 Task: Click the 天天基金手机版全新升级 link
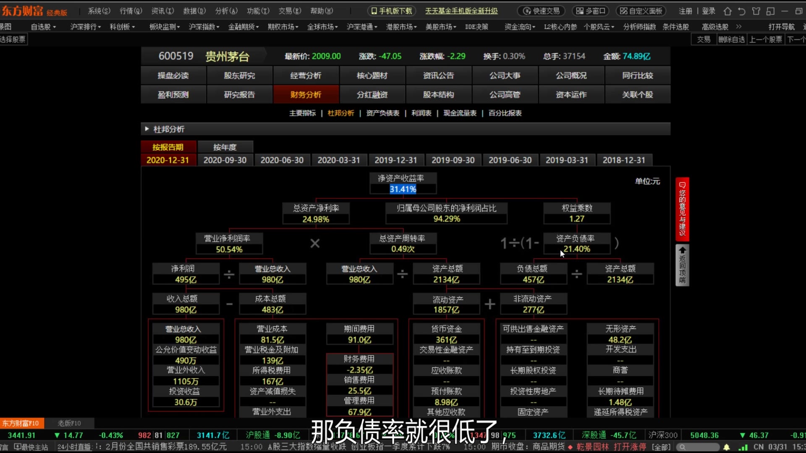click(461, 11)
